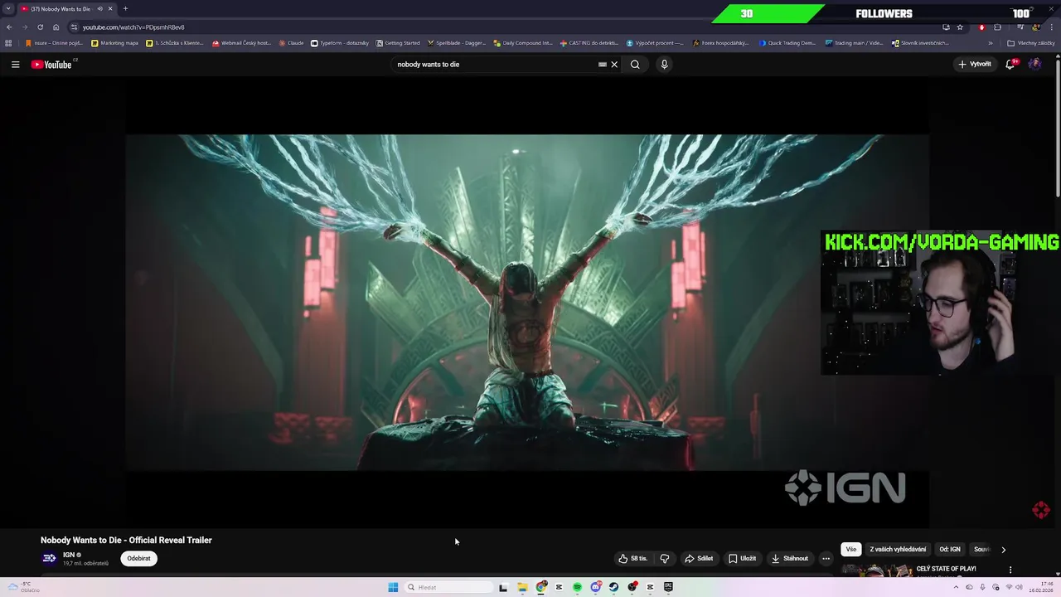Open File Explorer from taskbar
The image size is (1061, 597).
tap(522, 587)
